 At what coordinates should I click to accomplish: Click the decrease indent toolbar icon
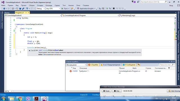coord(100,9)
